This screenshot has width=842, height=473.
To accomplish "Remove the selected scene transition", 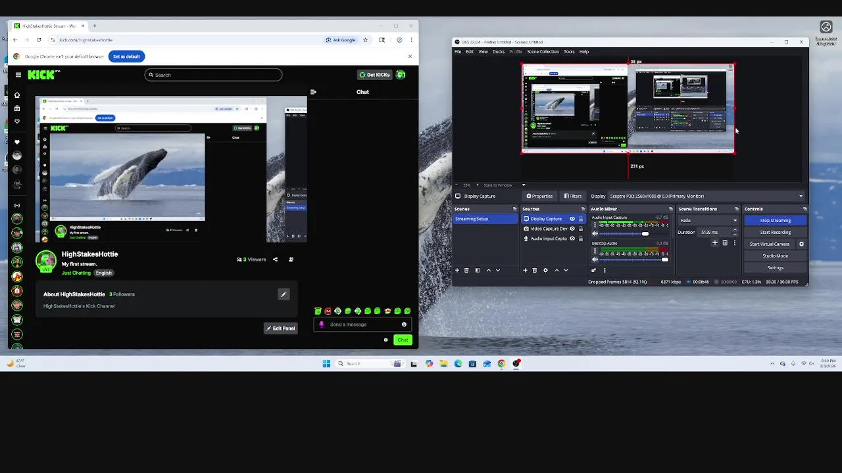I will click(x=725, y=243).
